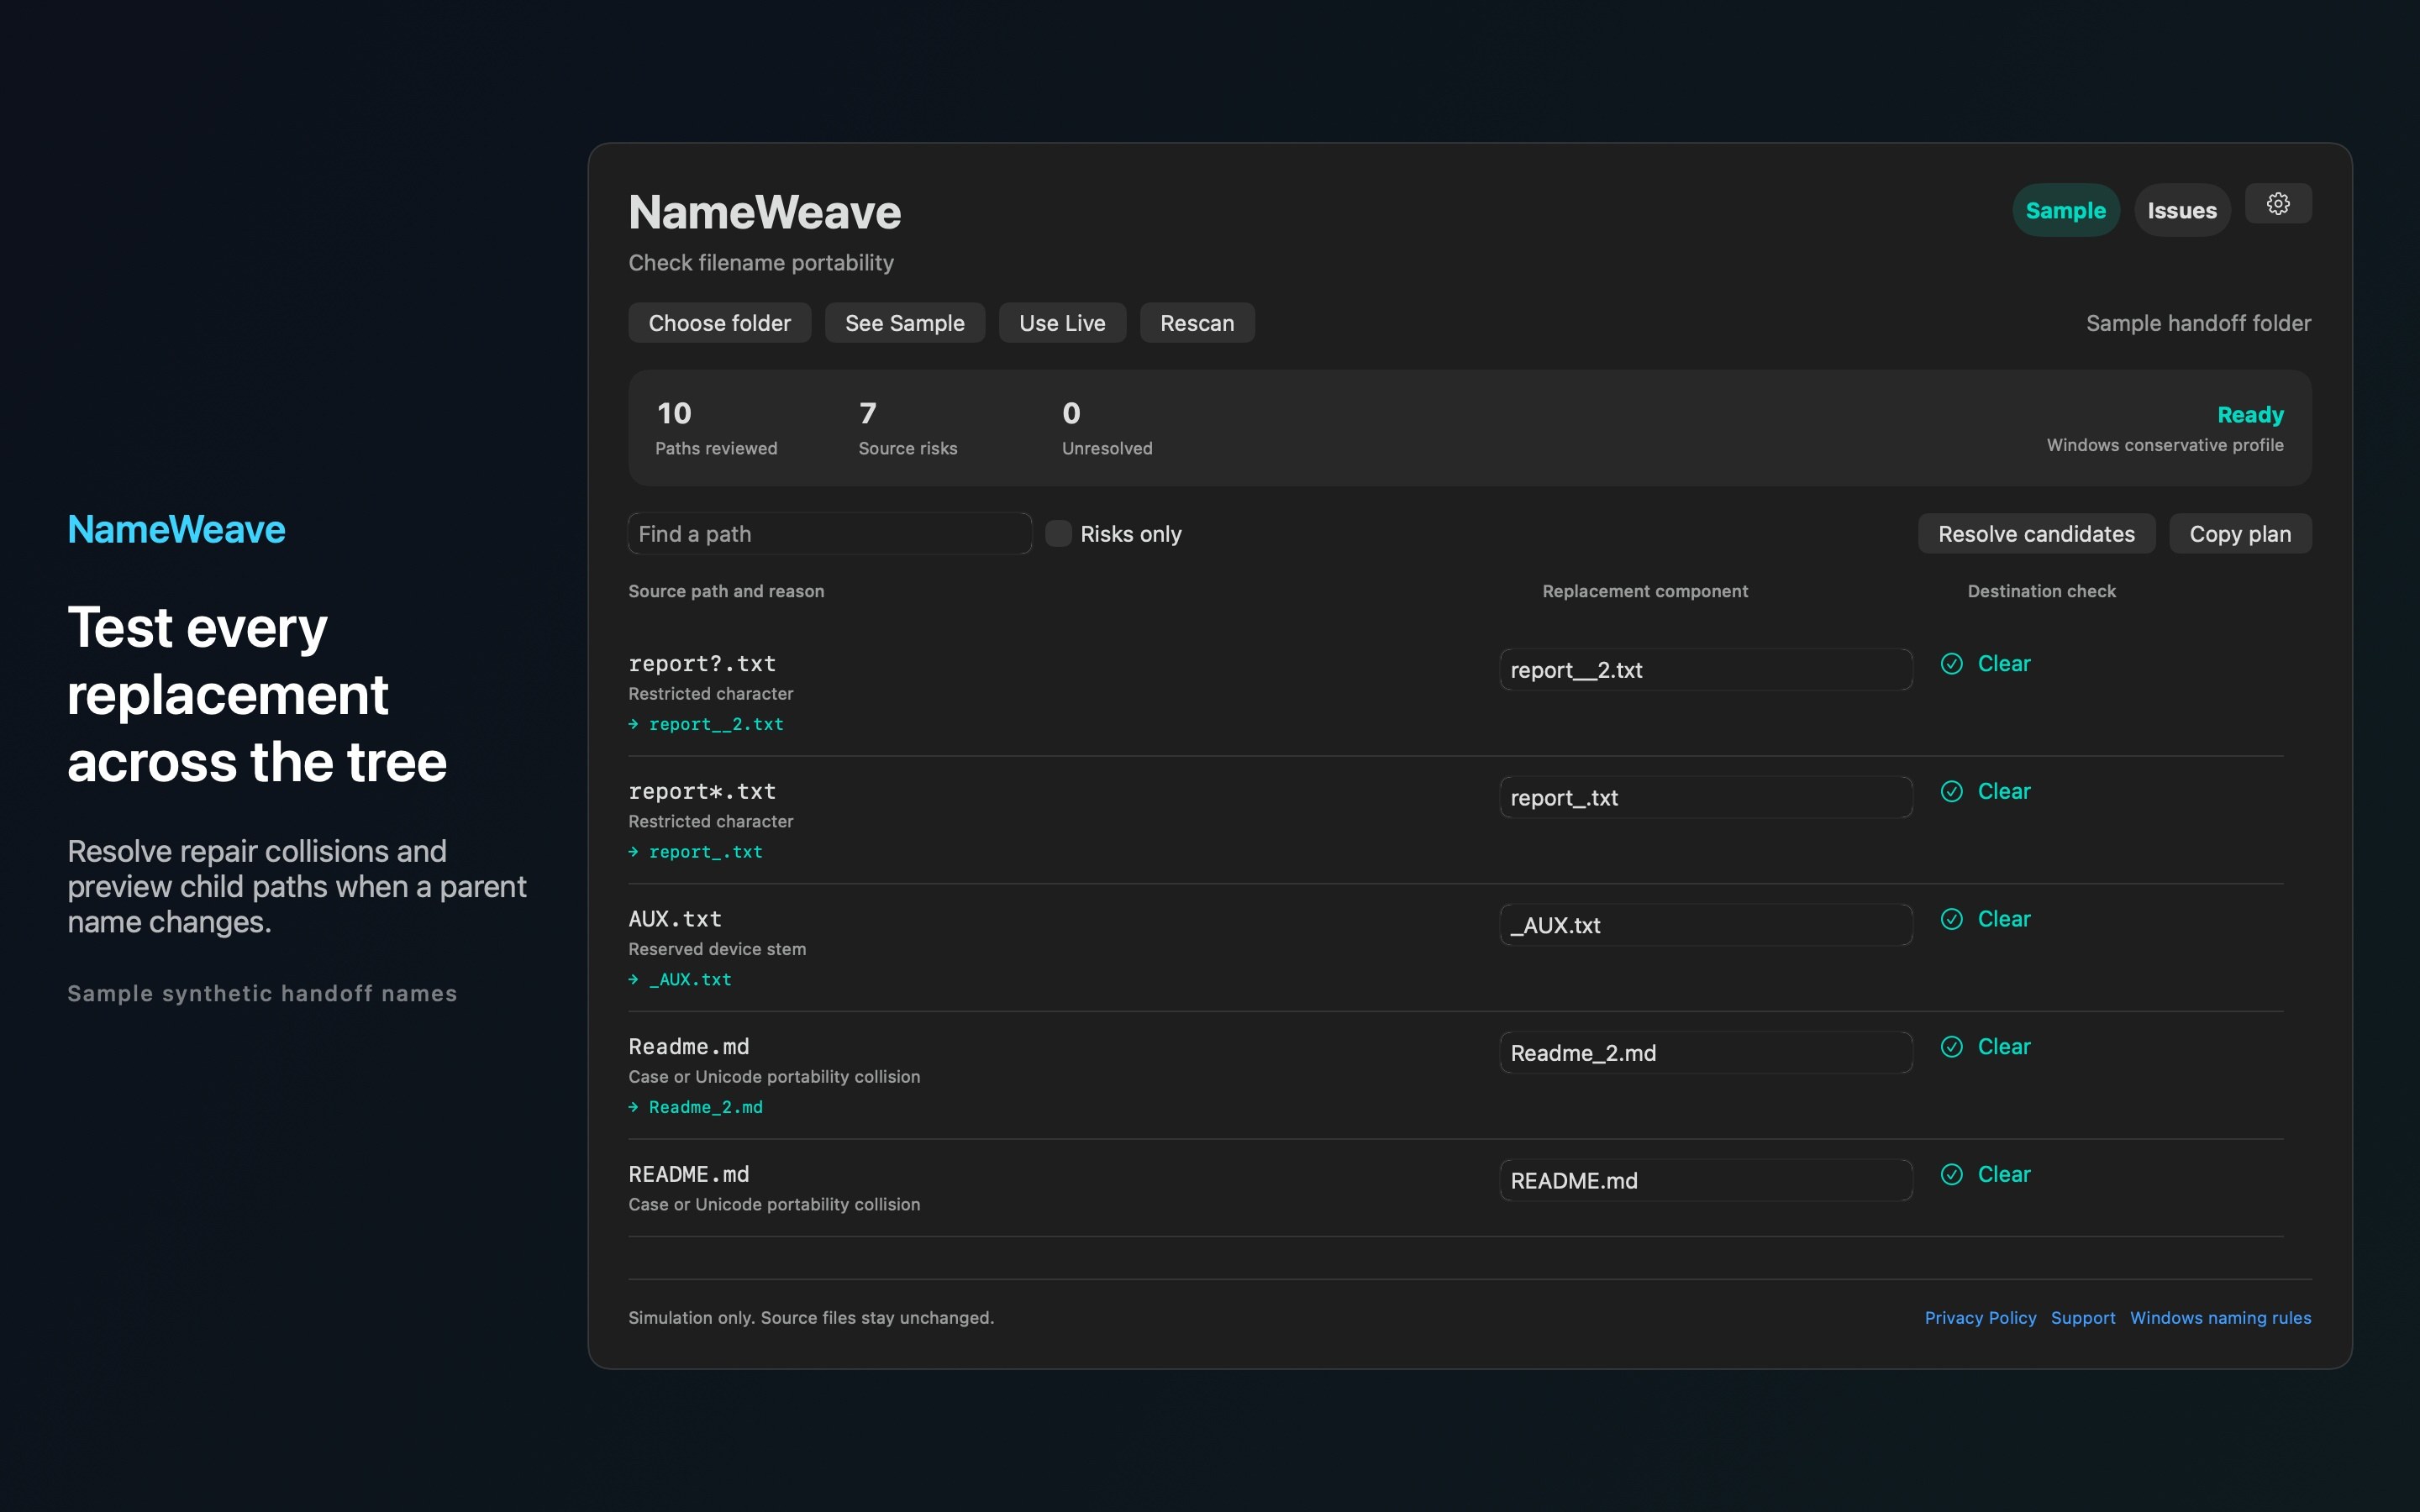Click the arrow icon before report__2.txt preview
This screenshot has height=1512, width=2420.
[x=633, y=724]
